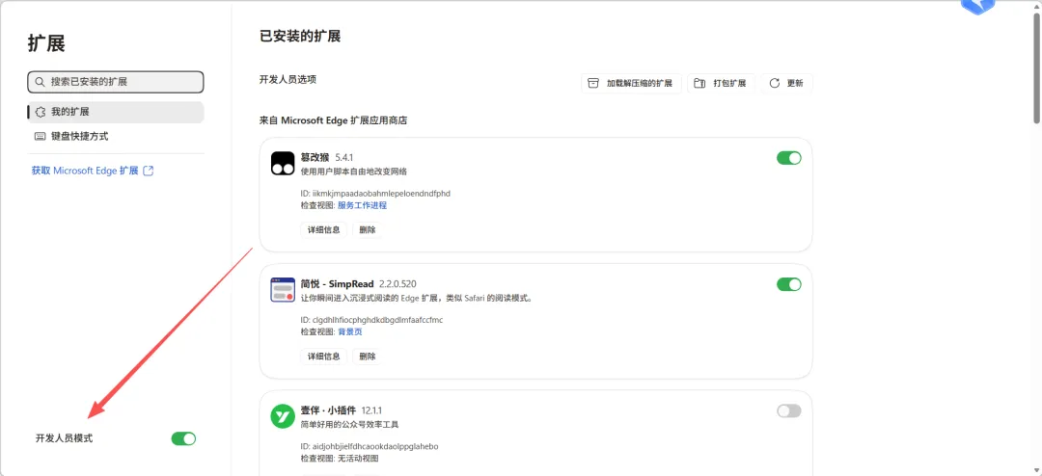Open 详细信息 for 简悦 SimpRead
The height and width of the screenshot is (476, 1042).
323,357
